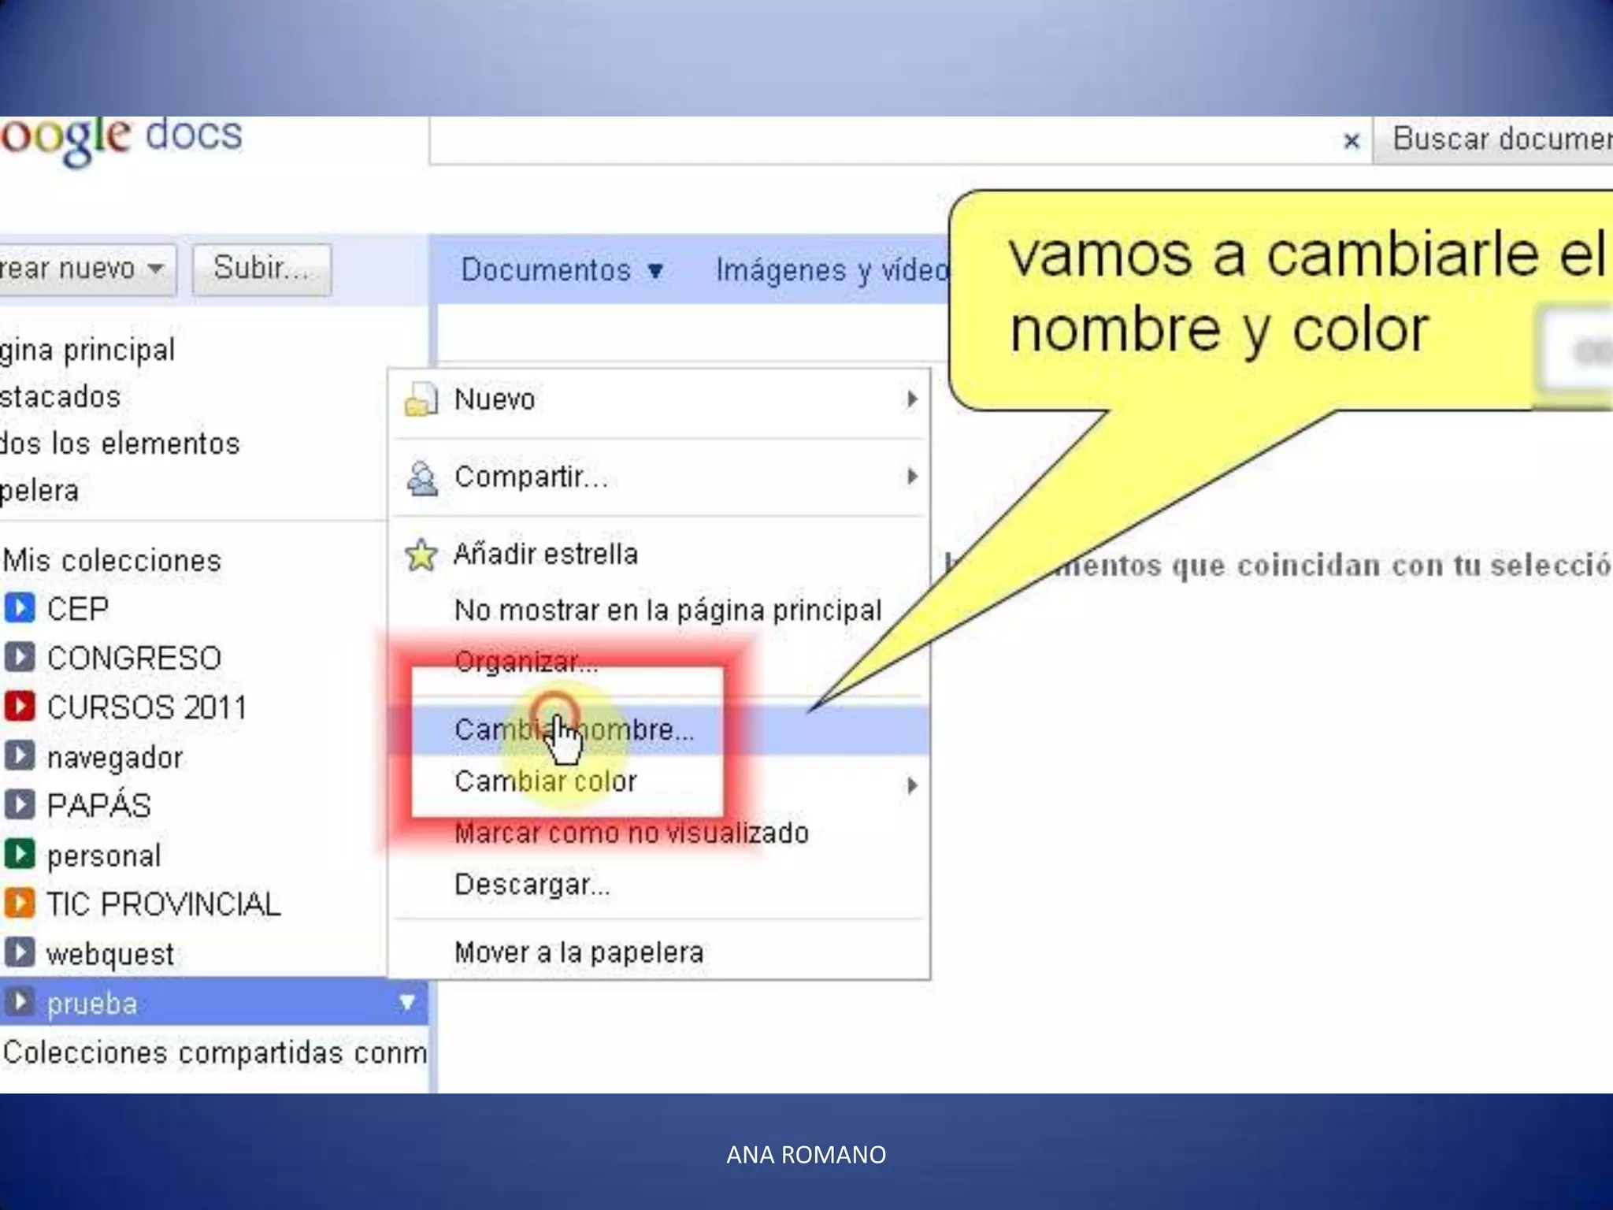
Task: Click the blue CEP collection folder icon
Action: coord(20,608)
